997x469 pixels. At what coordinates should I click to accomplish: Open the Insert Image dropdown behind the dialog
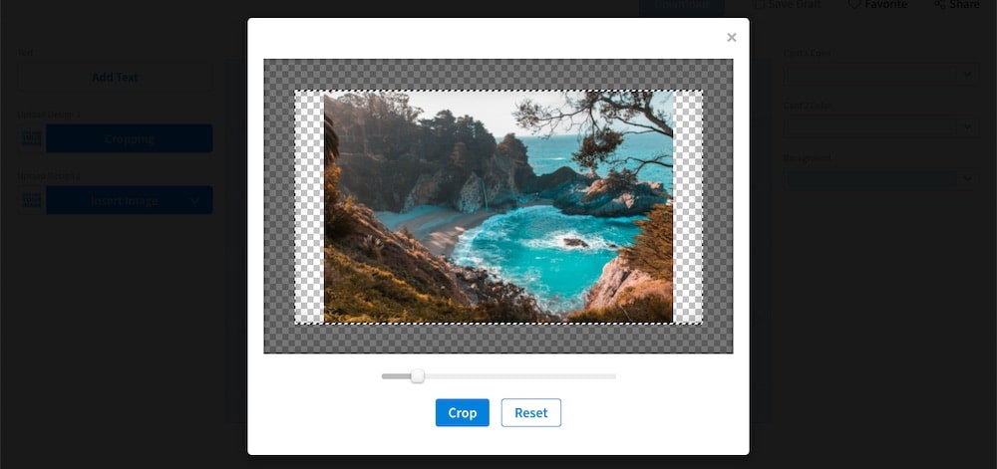pos(195,200)
